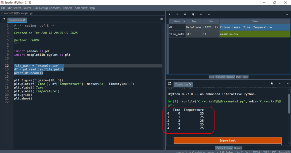
Task: Click the Completions: custom status bar item
Action: tap(203, 152)
